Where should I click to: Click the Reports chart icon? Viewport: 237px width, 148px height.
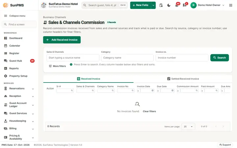tap(6, 68)
